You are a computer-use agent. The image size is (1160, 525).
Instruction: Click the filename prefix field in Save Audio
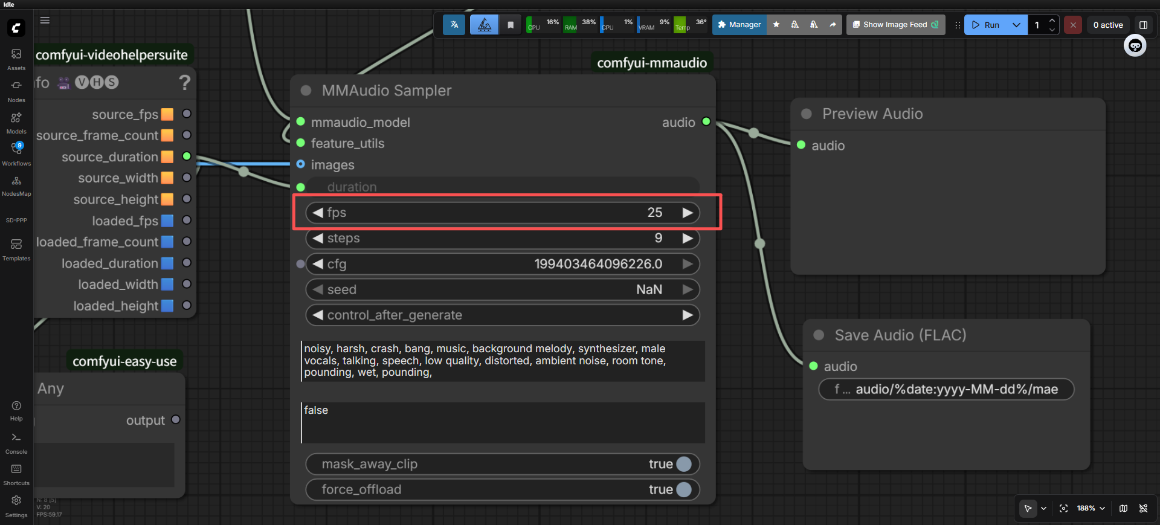[946, 389]
